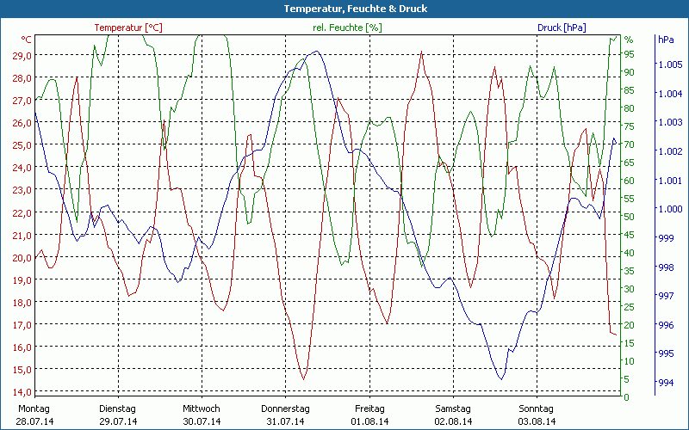The width and height of the screenshot is (689, 430).
Task: Click the 1.005 pressure axis value
Action: click(x=669, y=64)
